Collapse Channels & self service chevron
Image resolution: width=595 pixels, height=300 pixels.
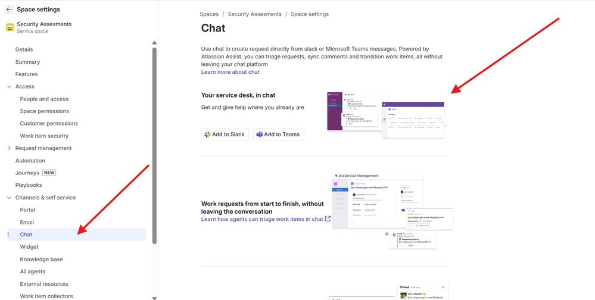pos(9,198)
